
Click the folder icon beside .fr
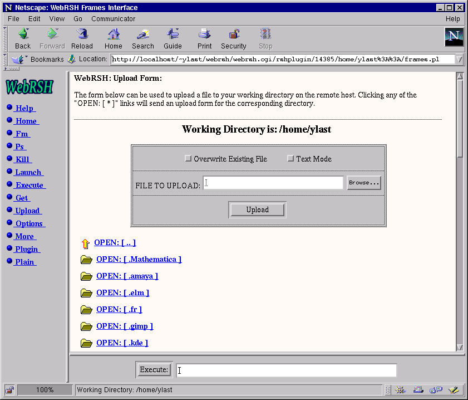click(86, 310)
